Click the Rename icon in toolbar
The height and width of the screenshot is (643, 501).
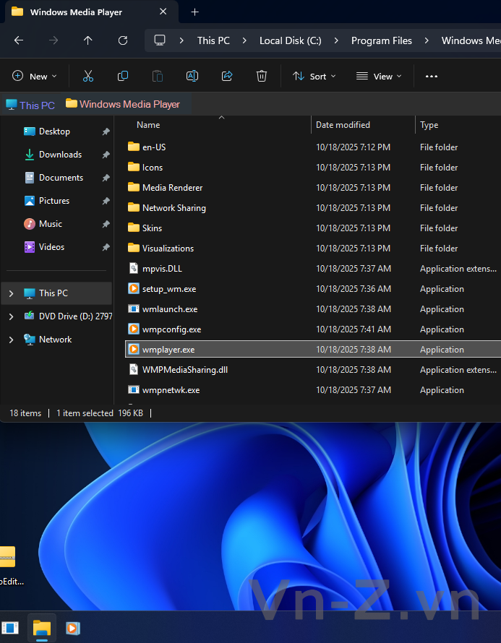pos(192,76)
